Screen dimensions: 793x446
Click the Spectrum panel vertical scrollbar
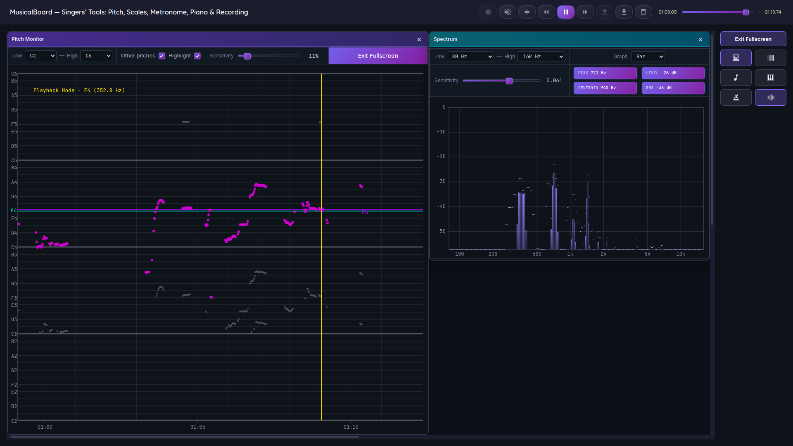click(712, 130)
